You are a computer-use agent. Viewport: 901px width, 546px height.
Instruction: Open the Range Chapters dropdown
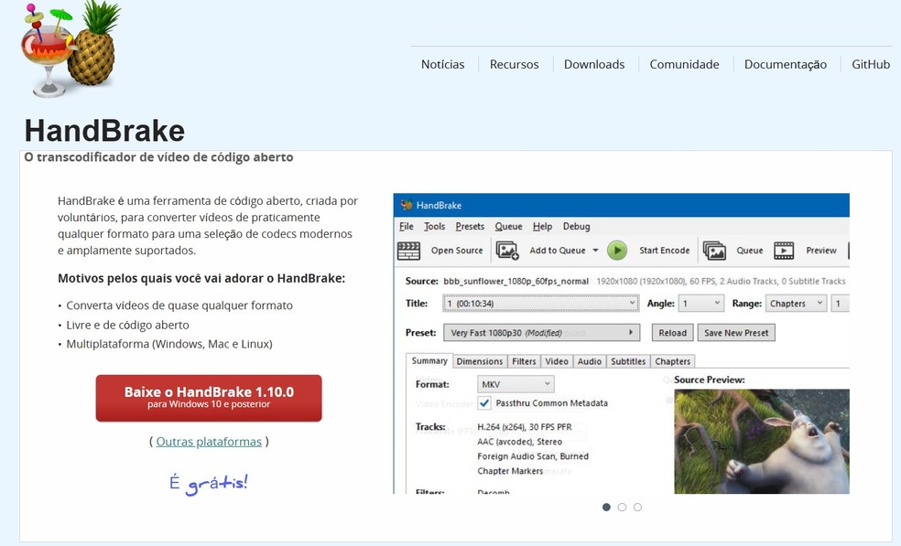pyautogui.click(x=796, y=304)
